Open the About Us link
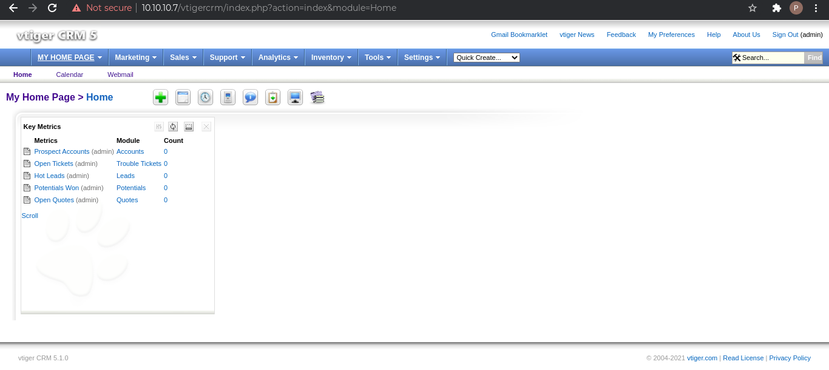 pyautogui.click(x=746, y=35)
